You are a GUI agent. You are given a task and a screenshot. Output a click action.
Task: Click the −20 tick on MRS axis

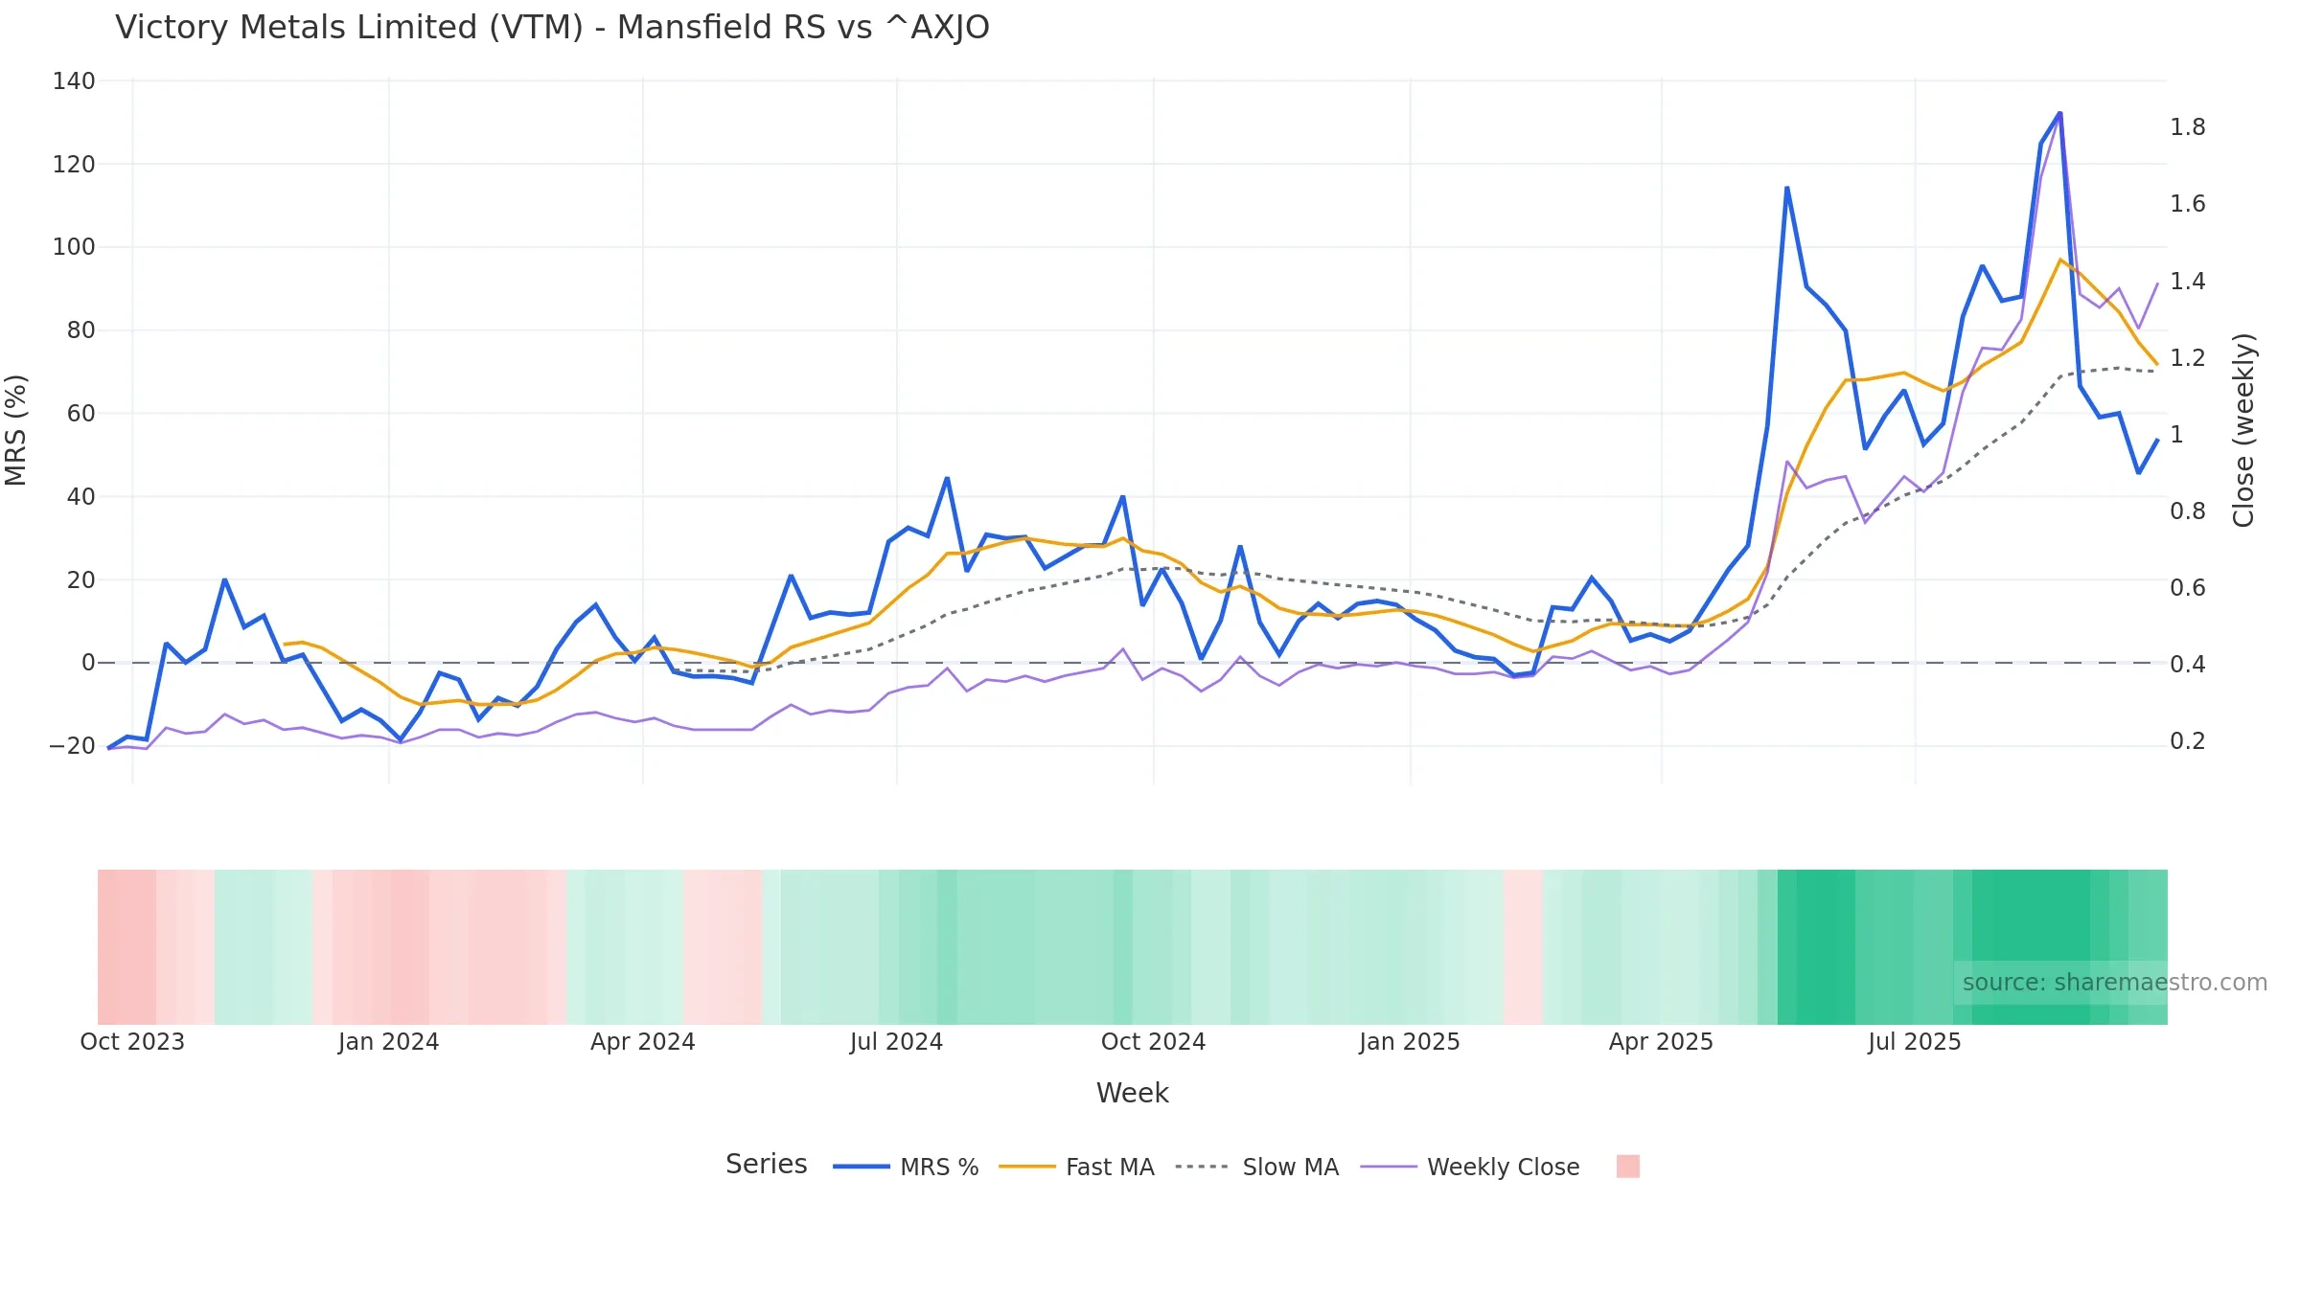(72, 746)
